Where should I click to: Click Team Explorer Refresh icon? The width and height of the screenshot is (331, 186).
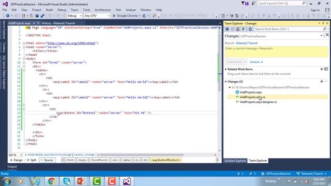pos(250,29)
